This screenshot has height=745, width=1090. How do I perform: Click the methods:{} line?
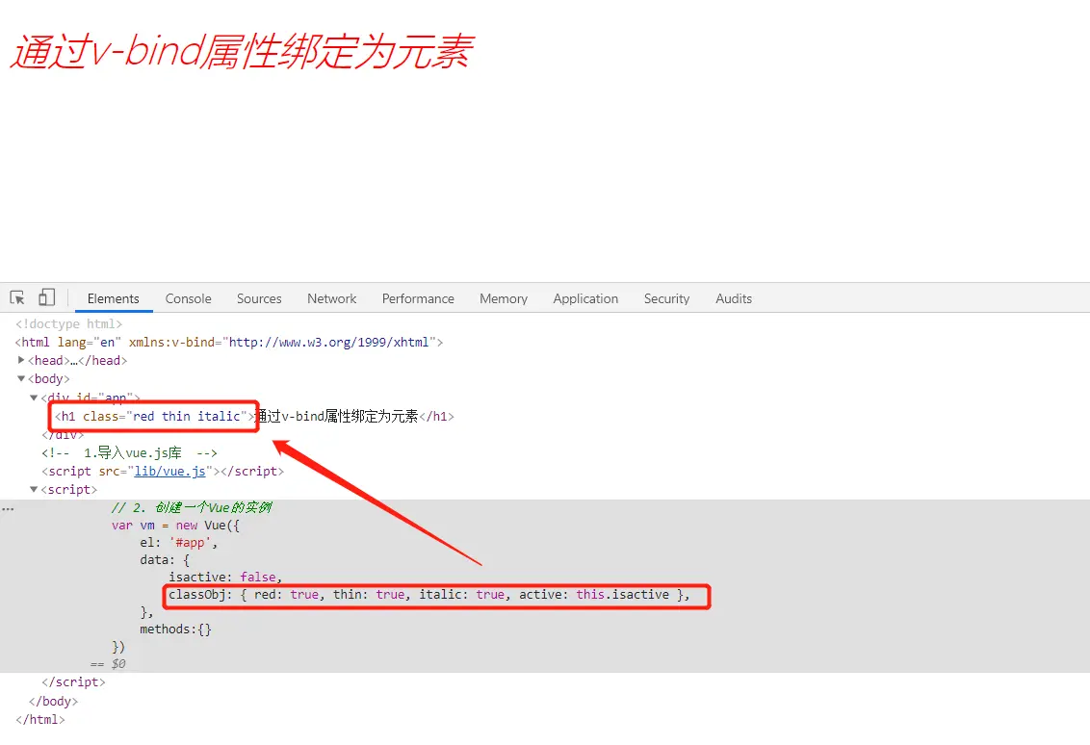(x=175, y=629)
